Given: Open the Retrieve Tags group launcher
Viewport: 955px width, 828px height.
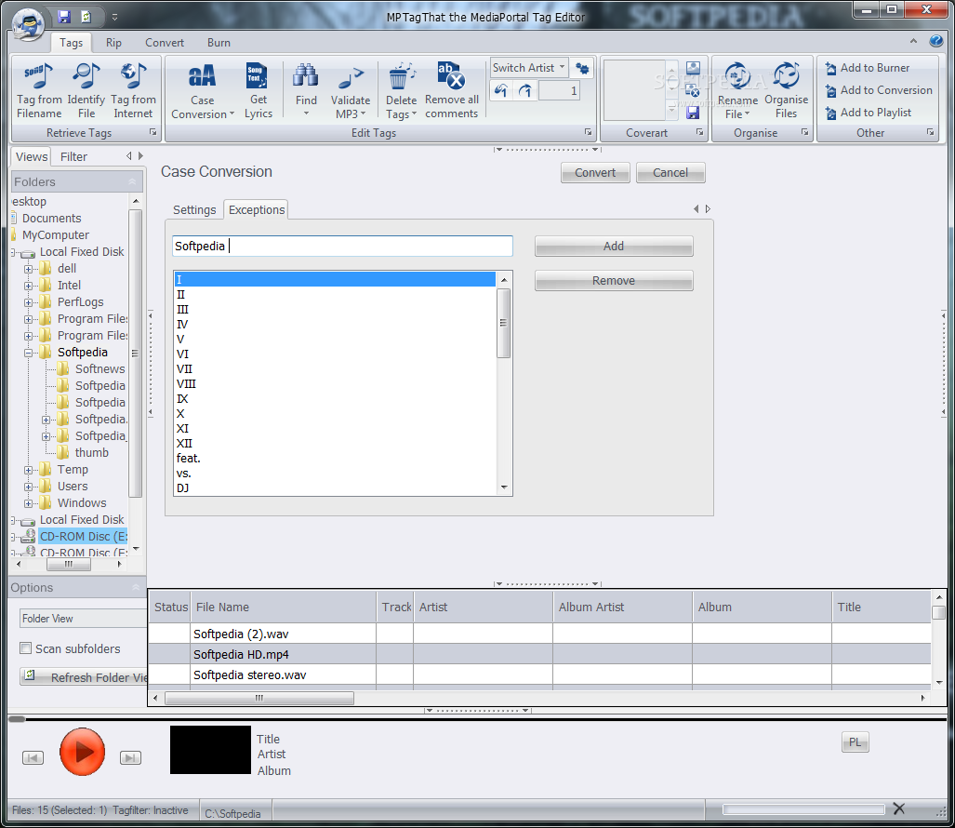Looking at the screenshot, I should click(153, 132).
